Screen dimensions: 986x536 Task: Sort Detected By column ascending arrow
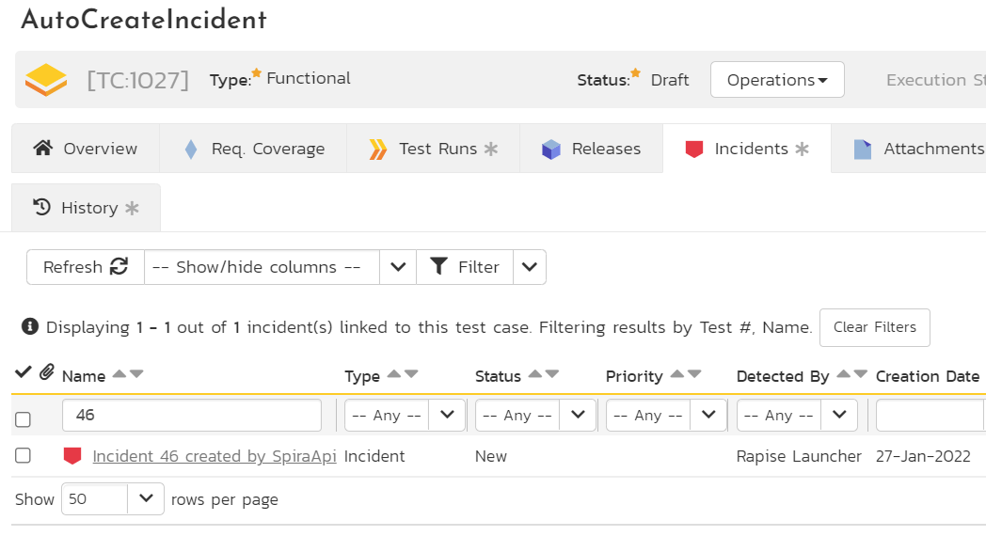point(843,374)
